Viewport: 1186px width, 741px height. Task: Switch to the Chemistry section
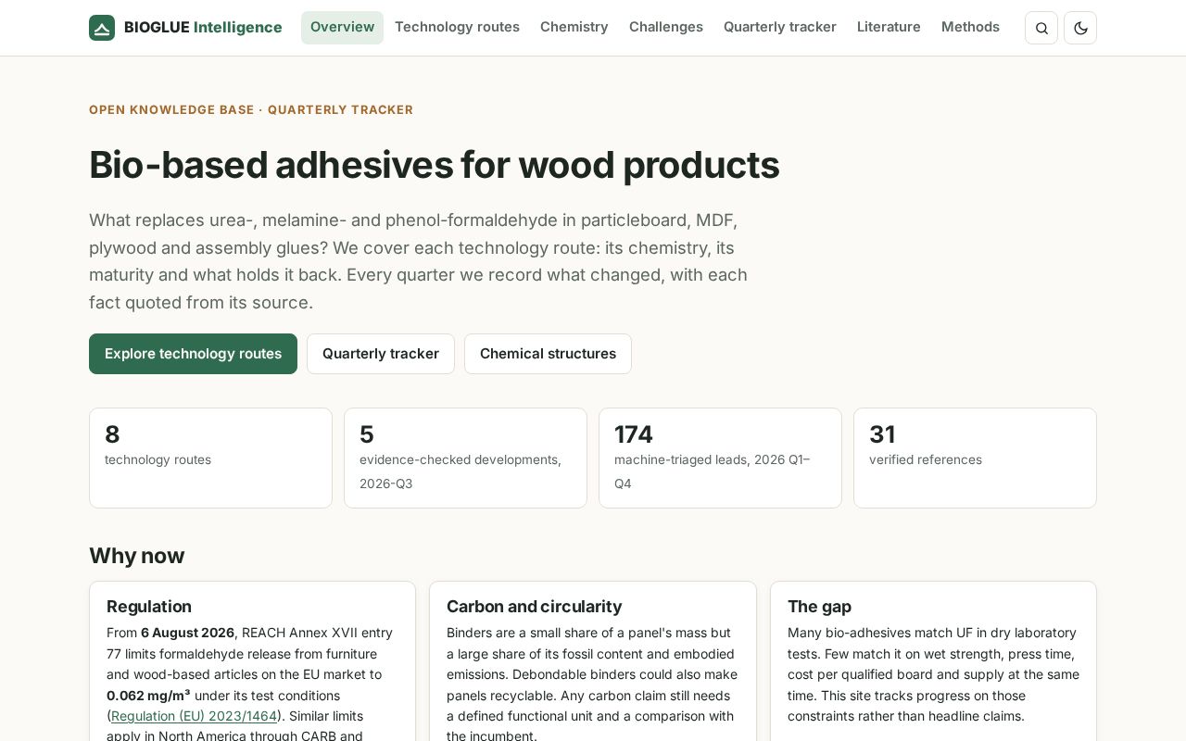tap(574, 28)
